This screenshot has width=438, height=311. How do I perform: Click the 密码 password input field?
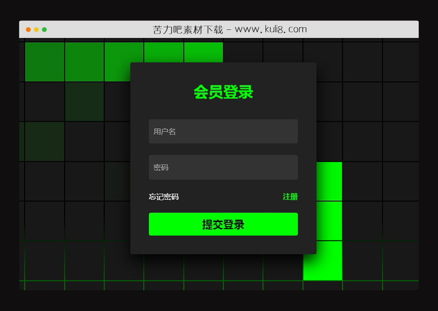click(x=223, y=167)
